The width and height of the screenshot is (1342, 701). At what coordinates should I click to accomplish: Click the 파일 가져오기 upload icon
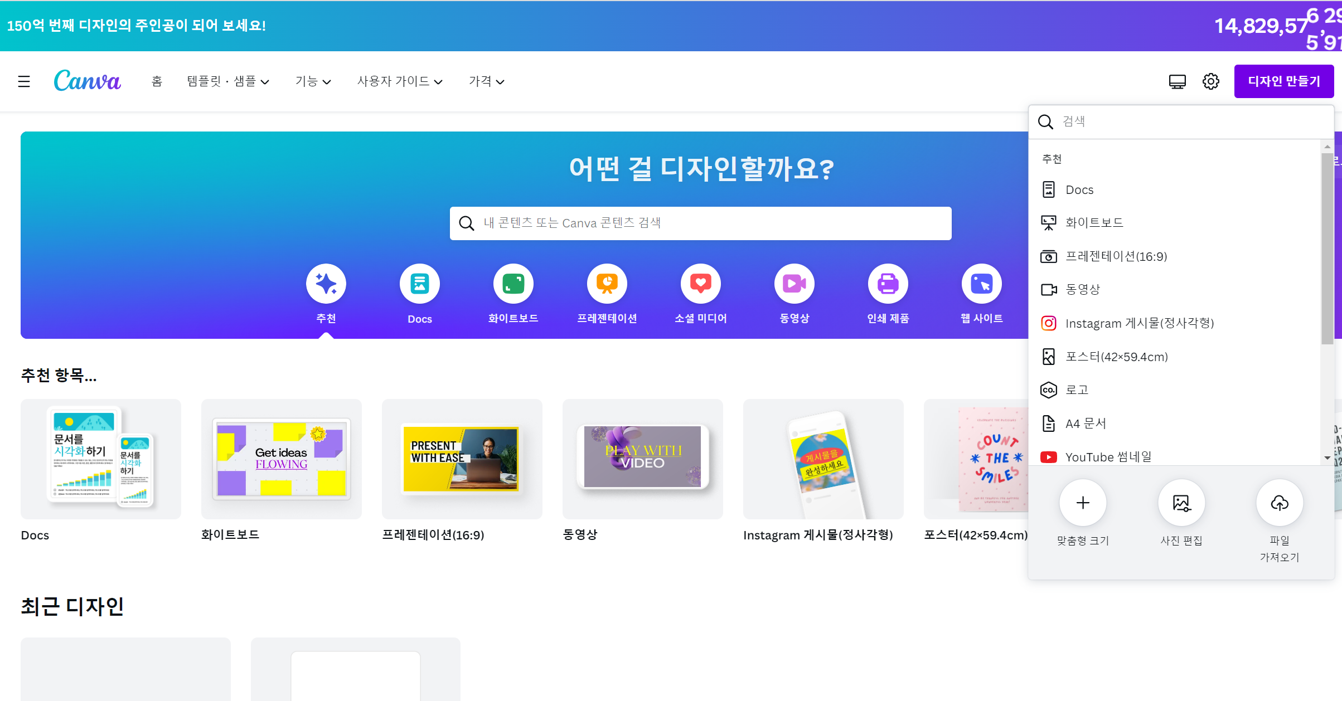pos(1280,503)
